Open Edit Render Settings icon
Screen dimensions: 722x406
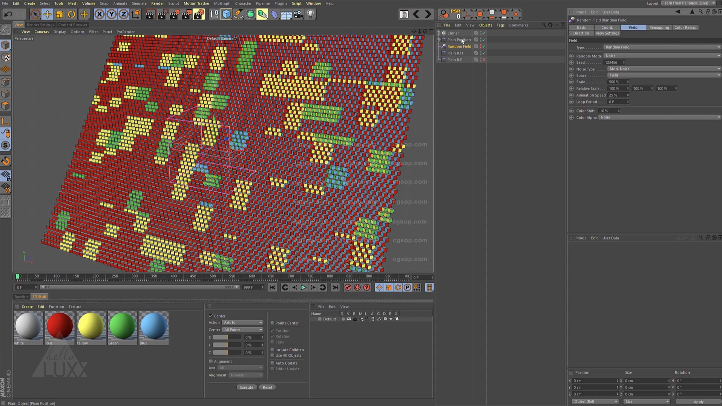point(199,14)
